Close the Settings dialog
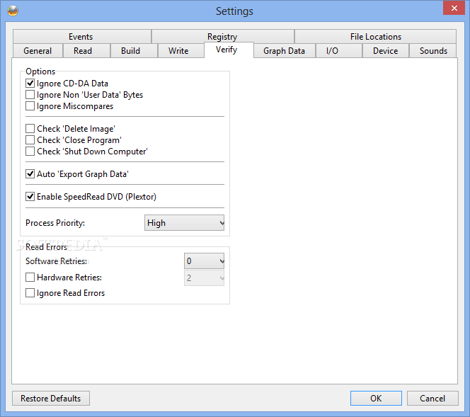Image resolution: width=470 pixels, height=417 pixels. point(454,8)
